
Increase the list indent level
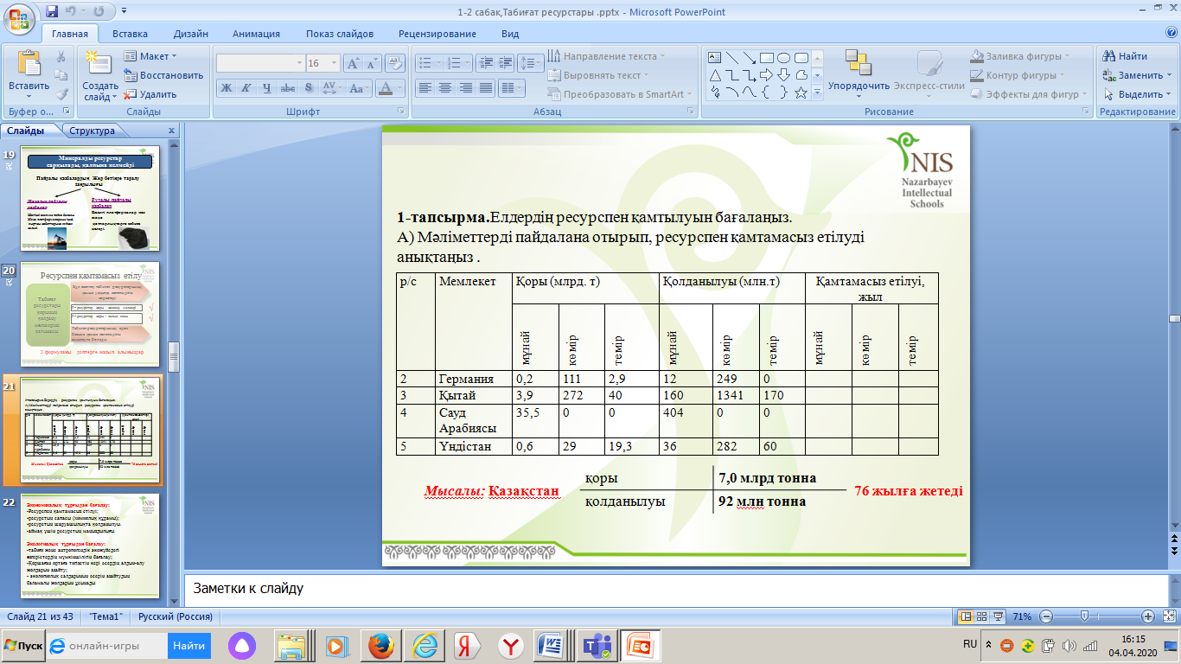tap(505, 63)
